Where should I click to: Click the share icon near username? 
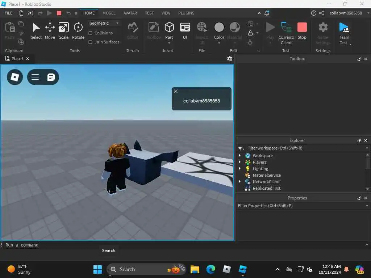click(x=321, y=13)
